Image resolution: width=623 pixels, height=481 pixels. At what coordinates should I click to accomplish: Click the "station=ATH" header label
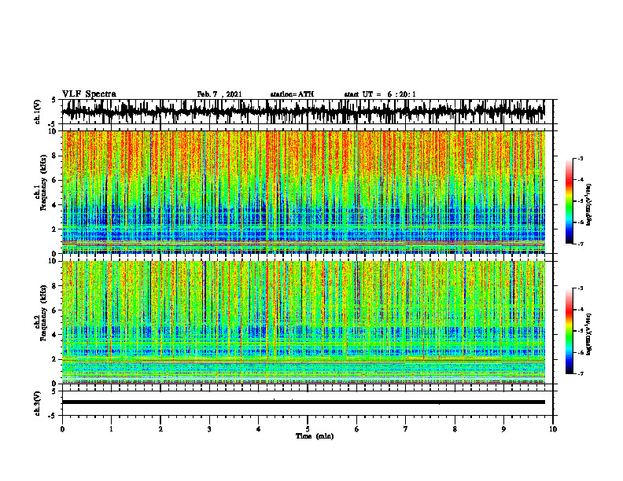tap(292, 94)
